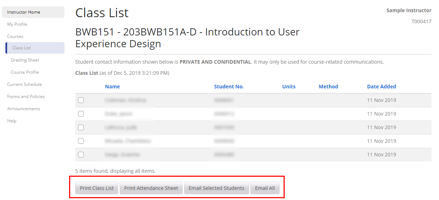The height and width of the screenshot is (200, 439).
Task: Sort the list by Date Added
Action: 381,87
